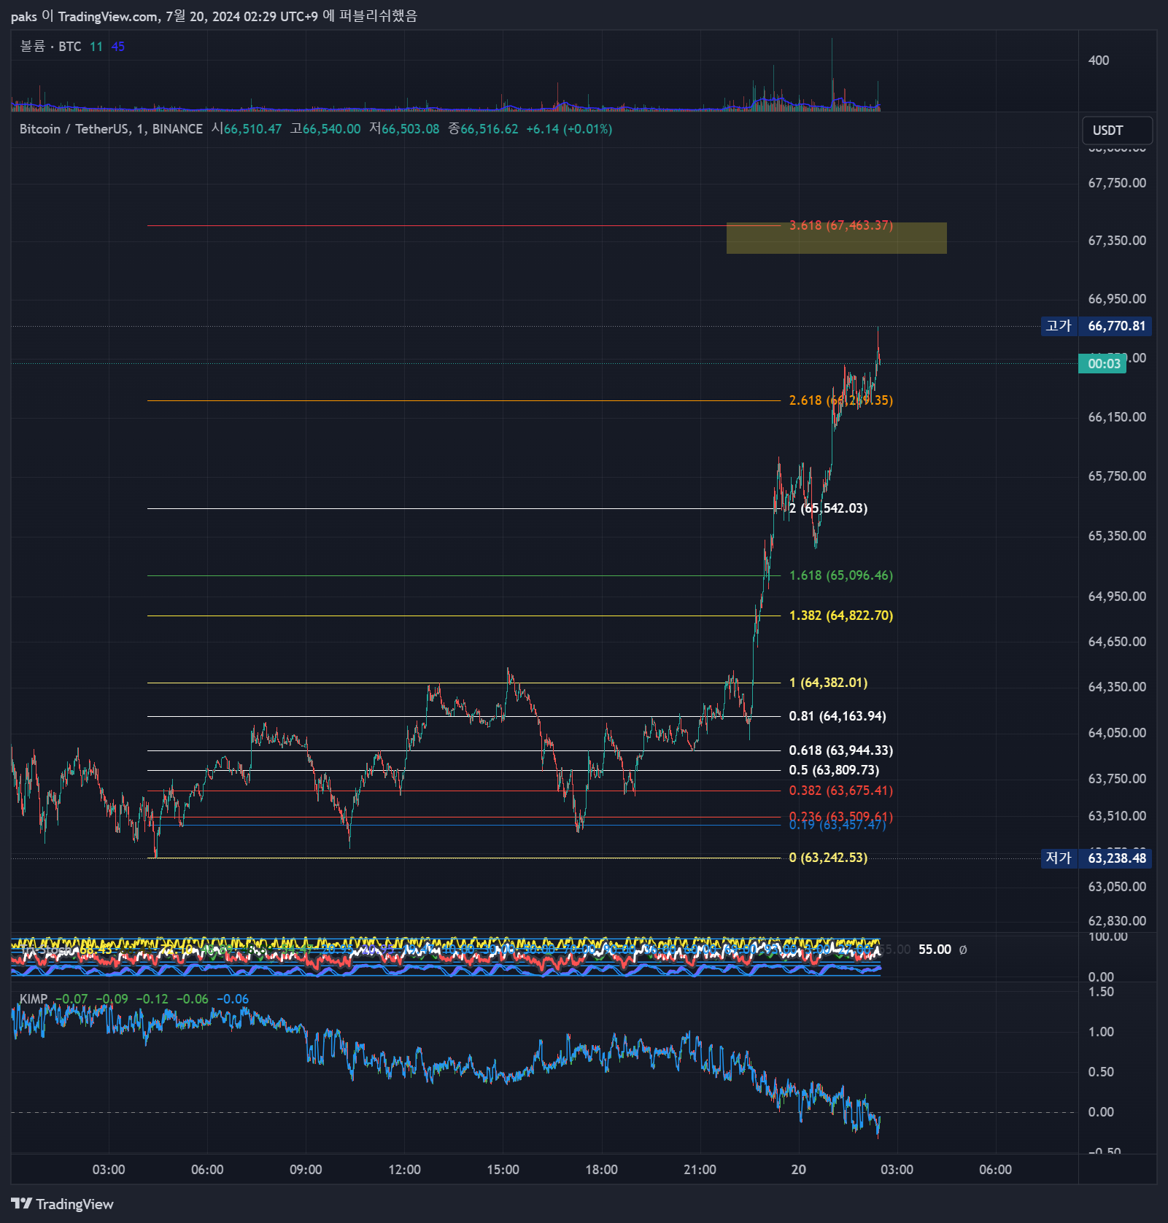Click the high price value 고66,540.00
This screenshot has height=1223, width=1168.
[325, 129]
